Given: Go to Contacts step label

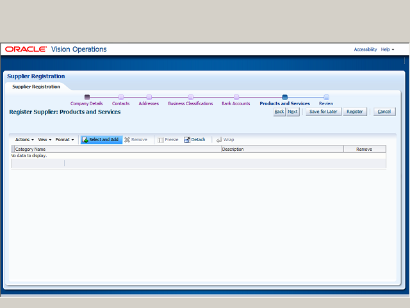Looking at the screenshot, I should coord(121,103).
